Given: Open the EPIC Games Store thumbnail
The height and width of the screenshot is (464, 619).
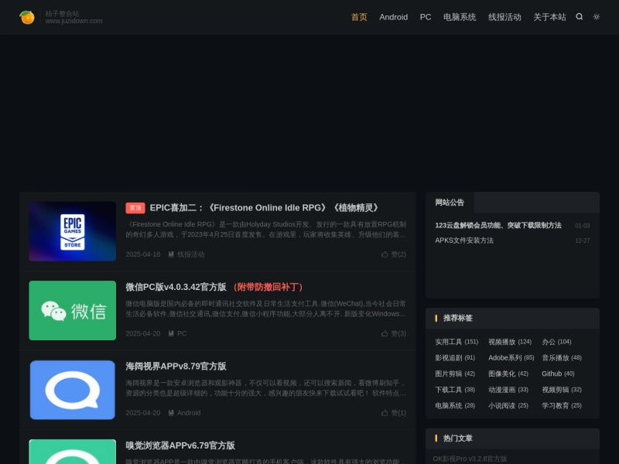Looking at the screenshot, I should tap(72, 231).
